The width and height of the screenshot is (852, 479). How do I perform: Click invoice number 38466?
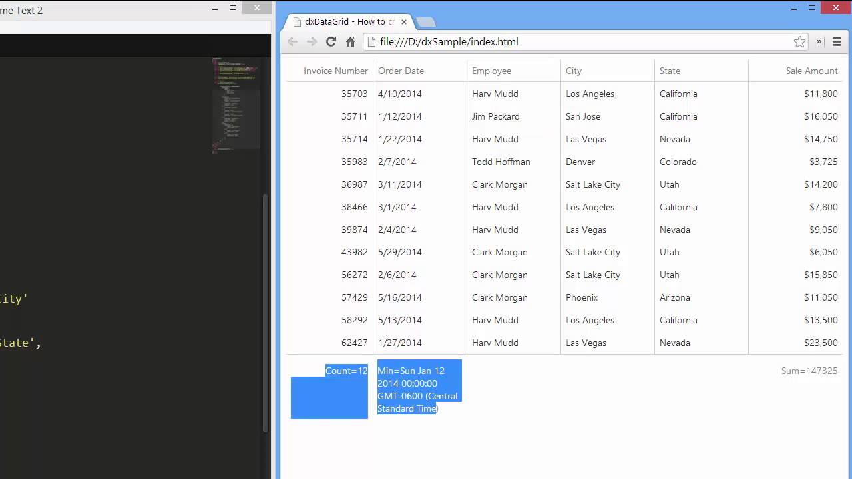click(x=354, y=207)
